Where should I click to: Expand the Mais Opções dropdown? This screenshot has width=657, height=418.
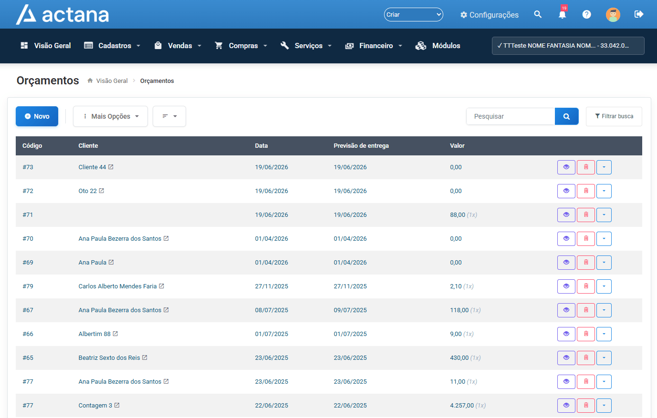pyautogui.click(x=110, y=116)
